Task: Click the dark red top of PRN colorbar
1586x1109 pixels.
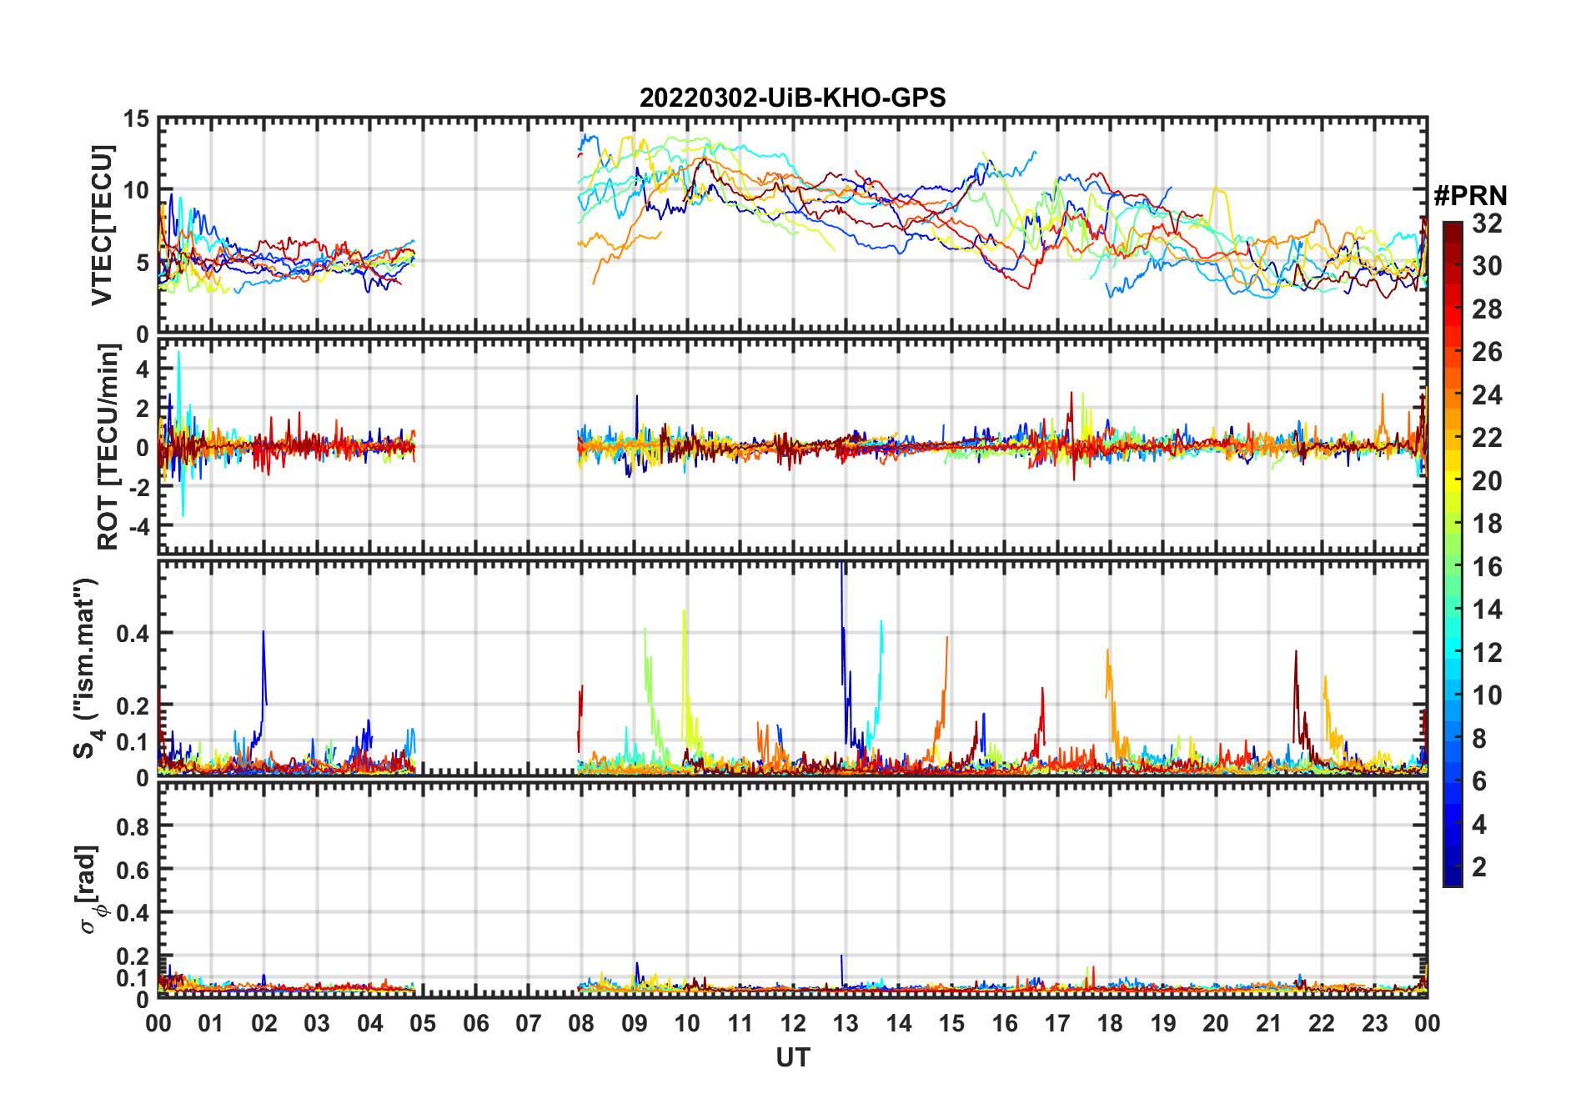Action: tap(1453, 231)
